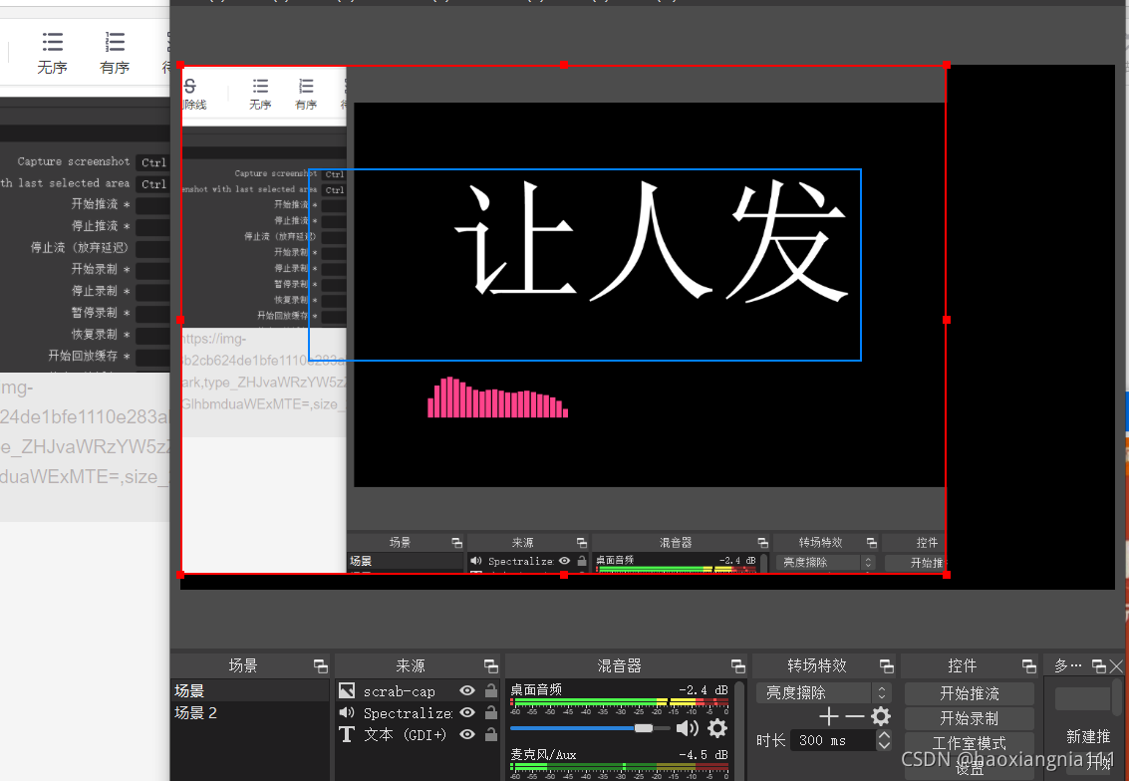The width and height of the screenshot is (1129, 781).
Task: Click the 有序 list button in editor
Action: [115, 53]
